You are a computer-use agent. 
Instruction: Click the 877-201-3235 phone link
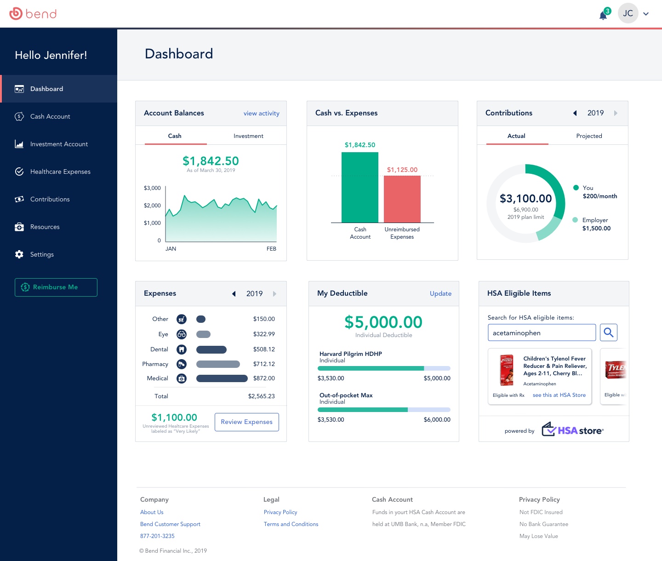[x=157, y=536]
